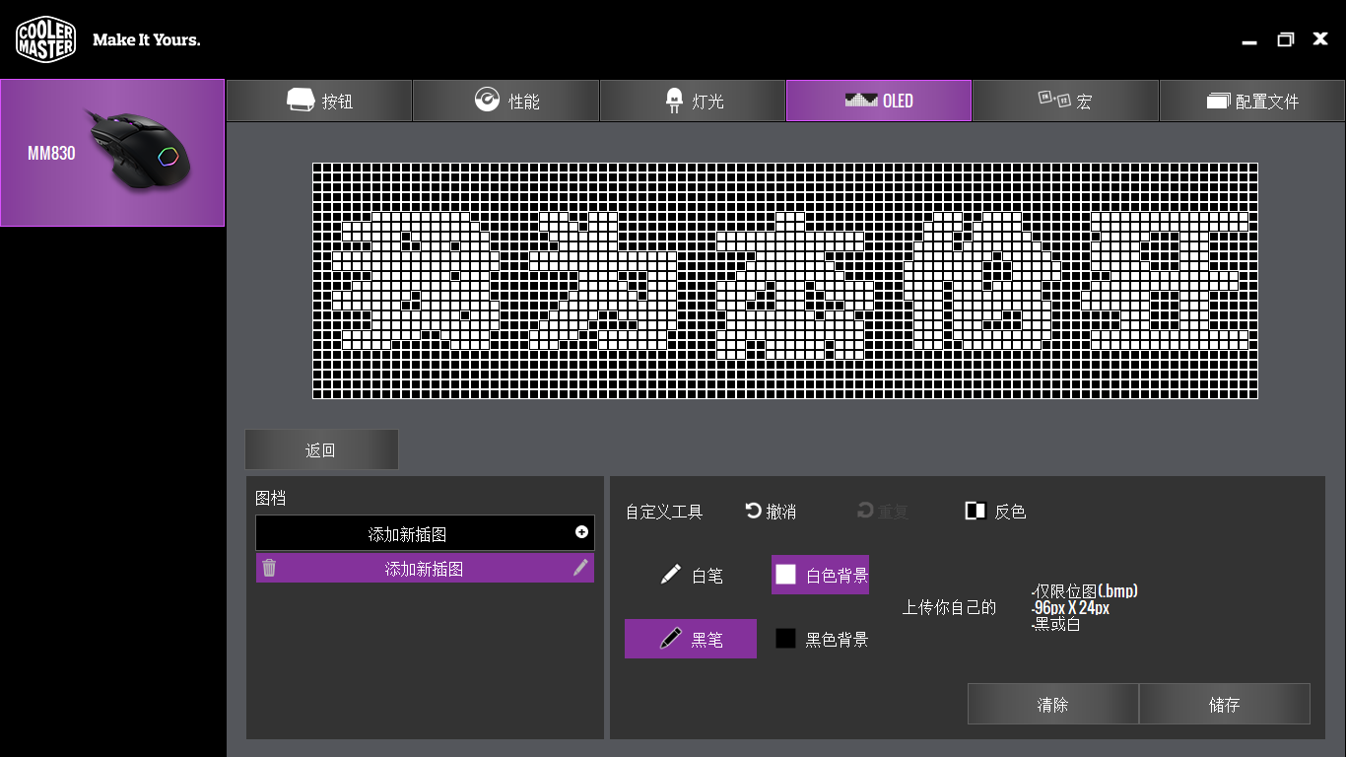The width and height of the screenshot is (1346, 757).
Task: Edit the illustration using pencil icon
Action: [x=580, y=568]
